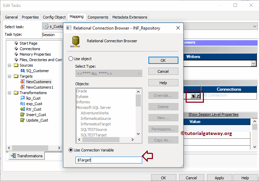This screenshot has height=181, width=259.
Task: Select the SQ_Customer source qualifier icon
Action: point(22,71)
